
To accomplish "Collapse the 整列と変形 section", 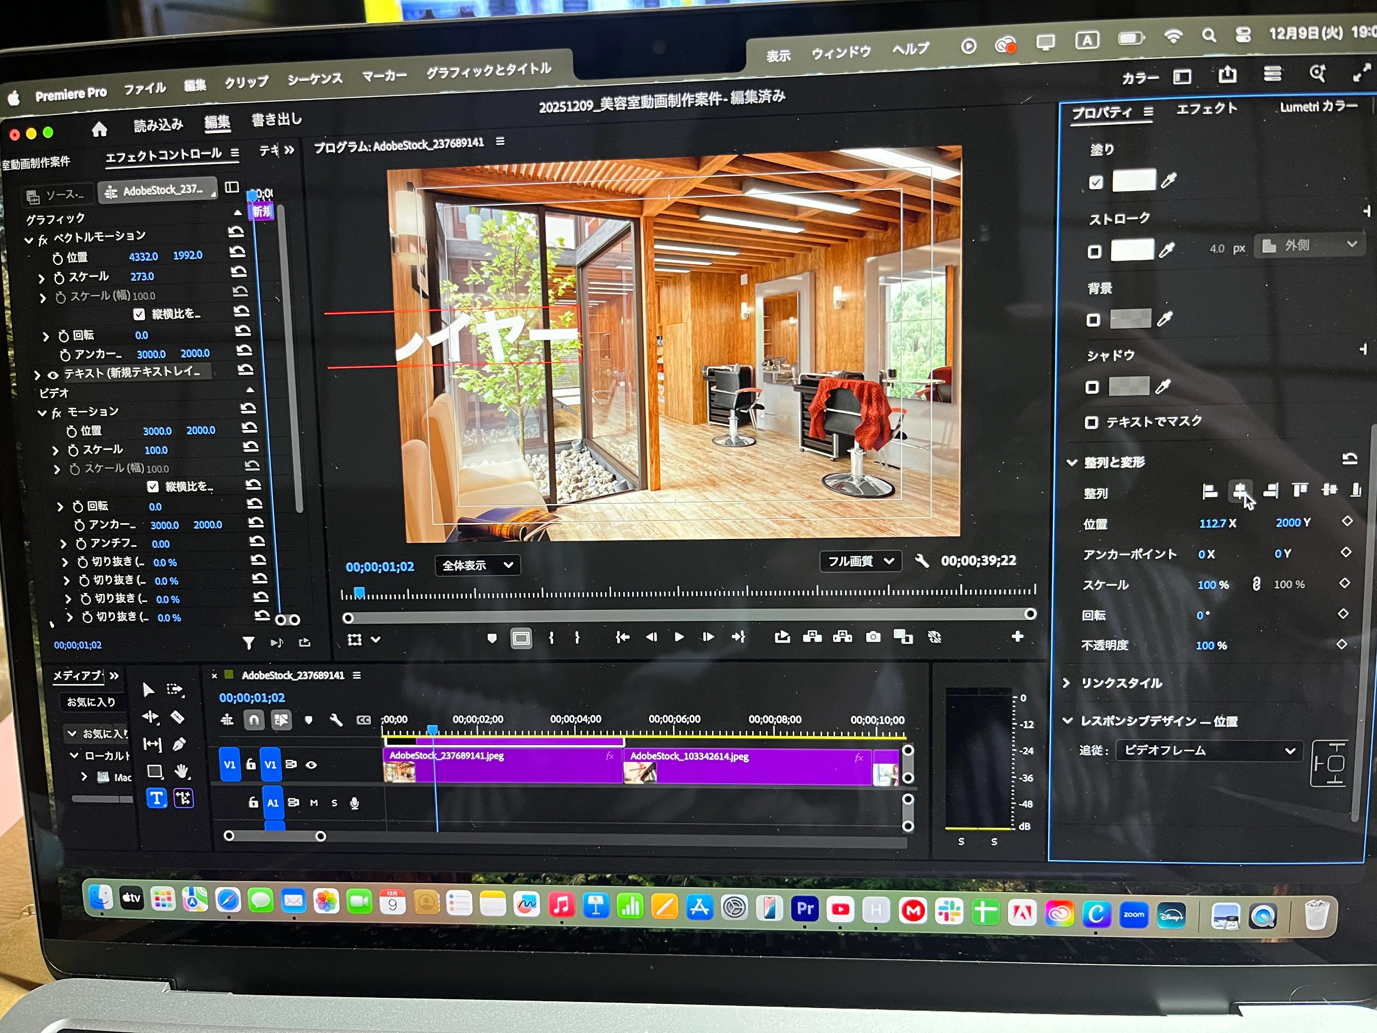I will (1072, 463).
